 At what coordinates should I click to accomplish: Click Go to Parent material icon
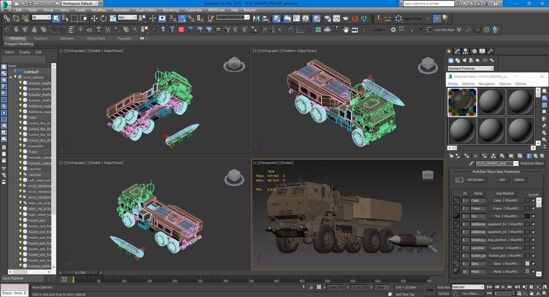pyautogui.click(x=535, y=156)
